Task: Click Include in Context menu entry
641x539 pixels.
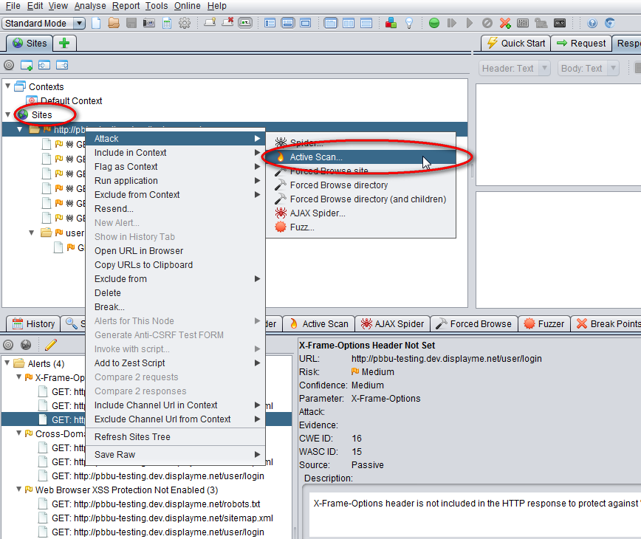Action: tap(131, 153)
